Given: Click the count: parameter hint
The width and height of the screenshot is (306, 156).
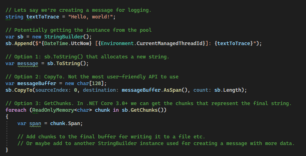Looking at the screenshot, I should (x=203, y=90).
